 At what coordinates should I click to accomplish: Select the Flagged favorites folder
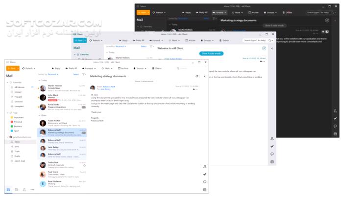[x=18, y=97]
